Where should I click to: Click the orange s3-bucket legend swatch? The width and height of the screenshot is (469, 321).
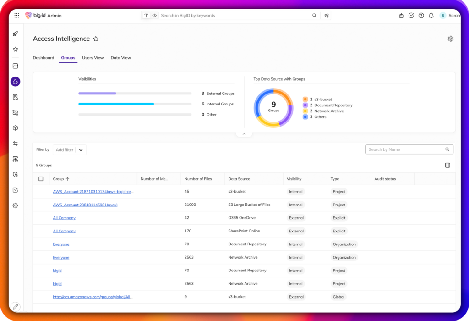click(305, 100)
